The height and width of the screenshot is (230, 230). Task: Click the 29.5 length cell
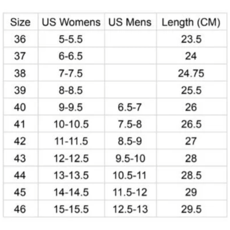click(191, 209)
